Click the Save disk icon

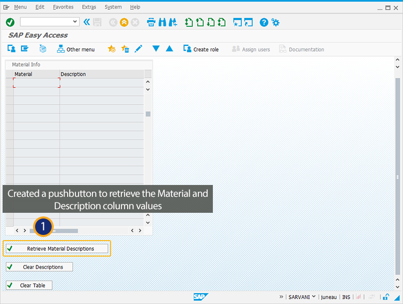pyautogui.click(x=98, y=22)
